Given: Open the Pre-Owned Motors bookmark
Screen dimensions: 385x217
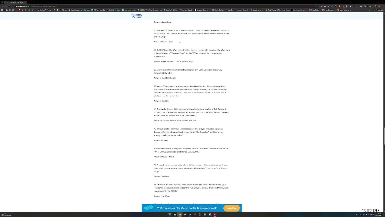Looking at the screenshot, I should click(284, 10).
